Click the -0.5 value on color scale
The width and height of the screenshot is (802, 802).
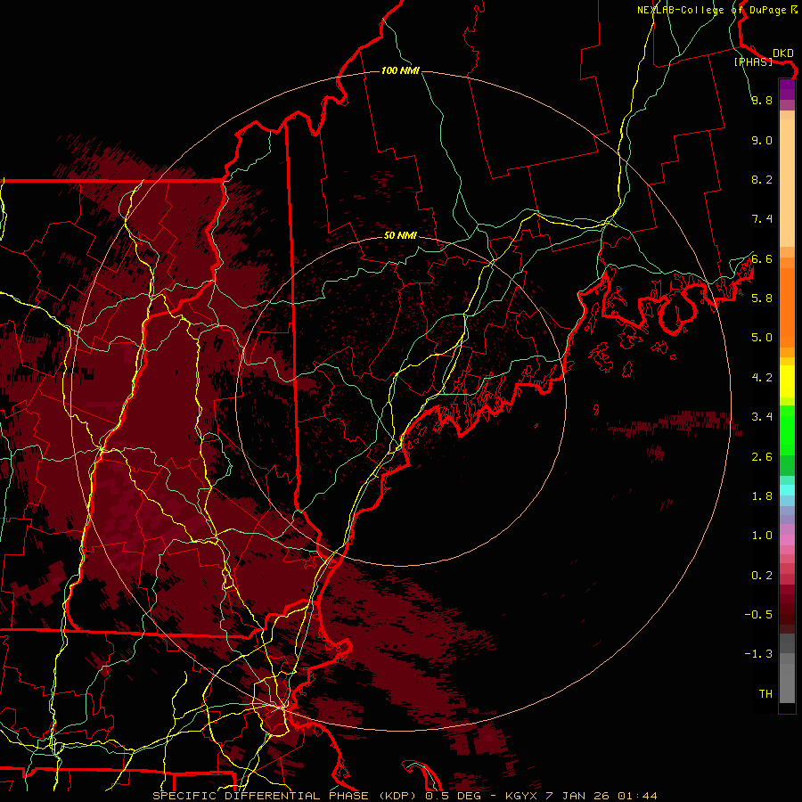(758, 615)
